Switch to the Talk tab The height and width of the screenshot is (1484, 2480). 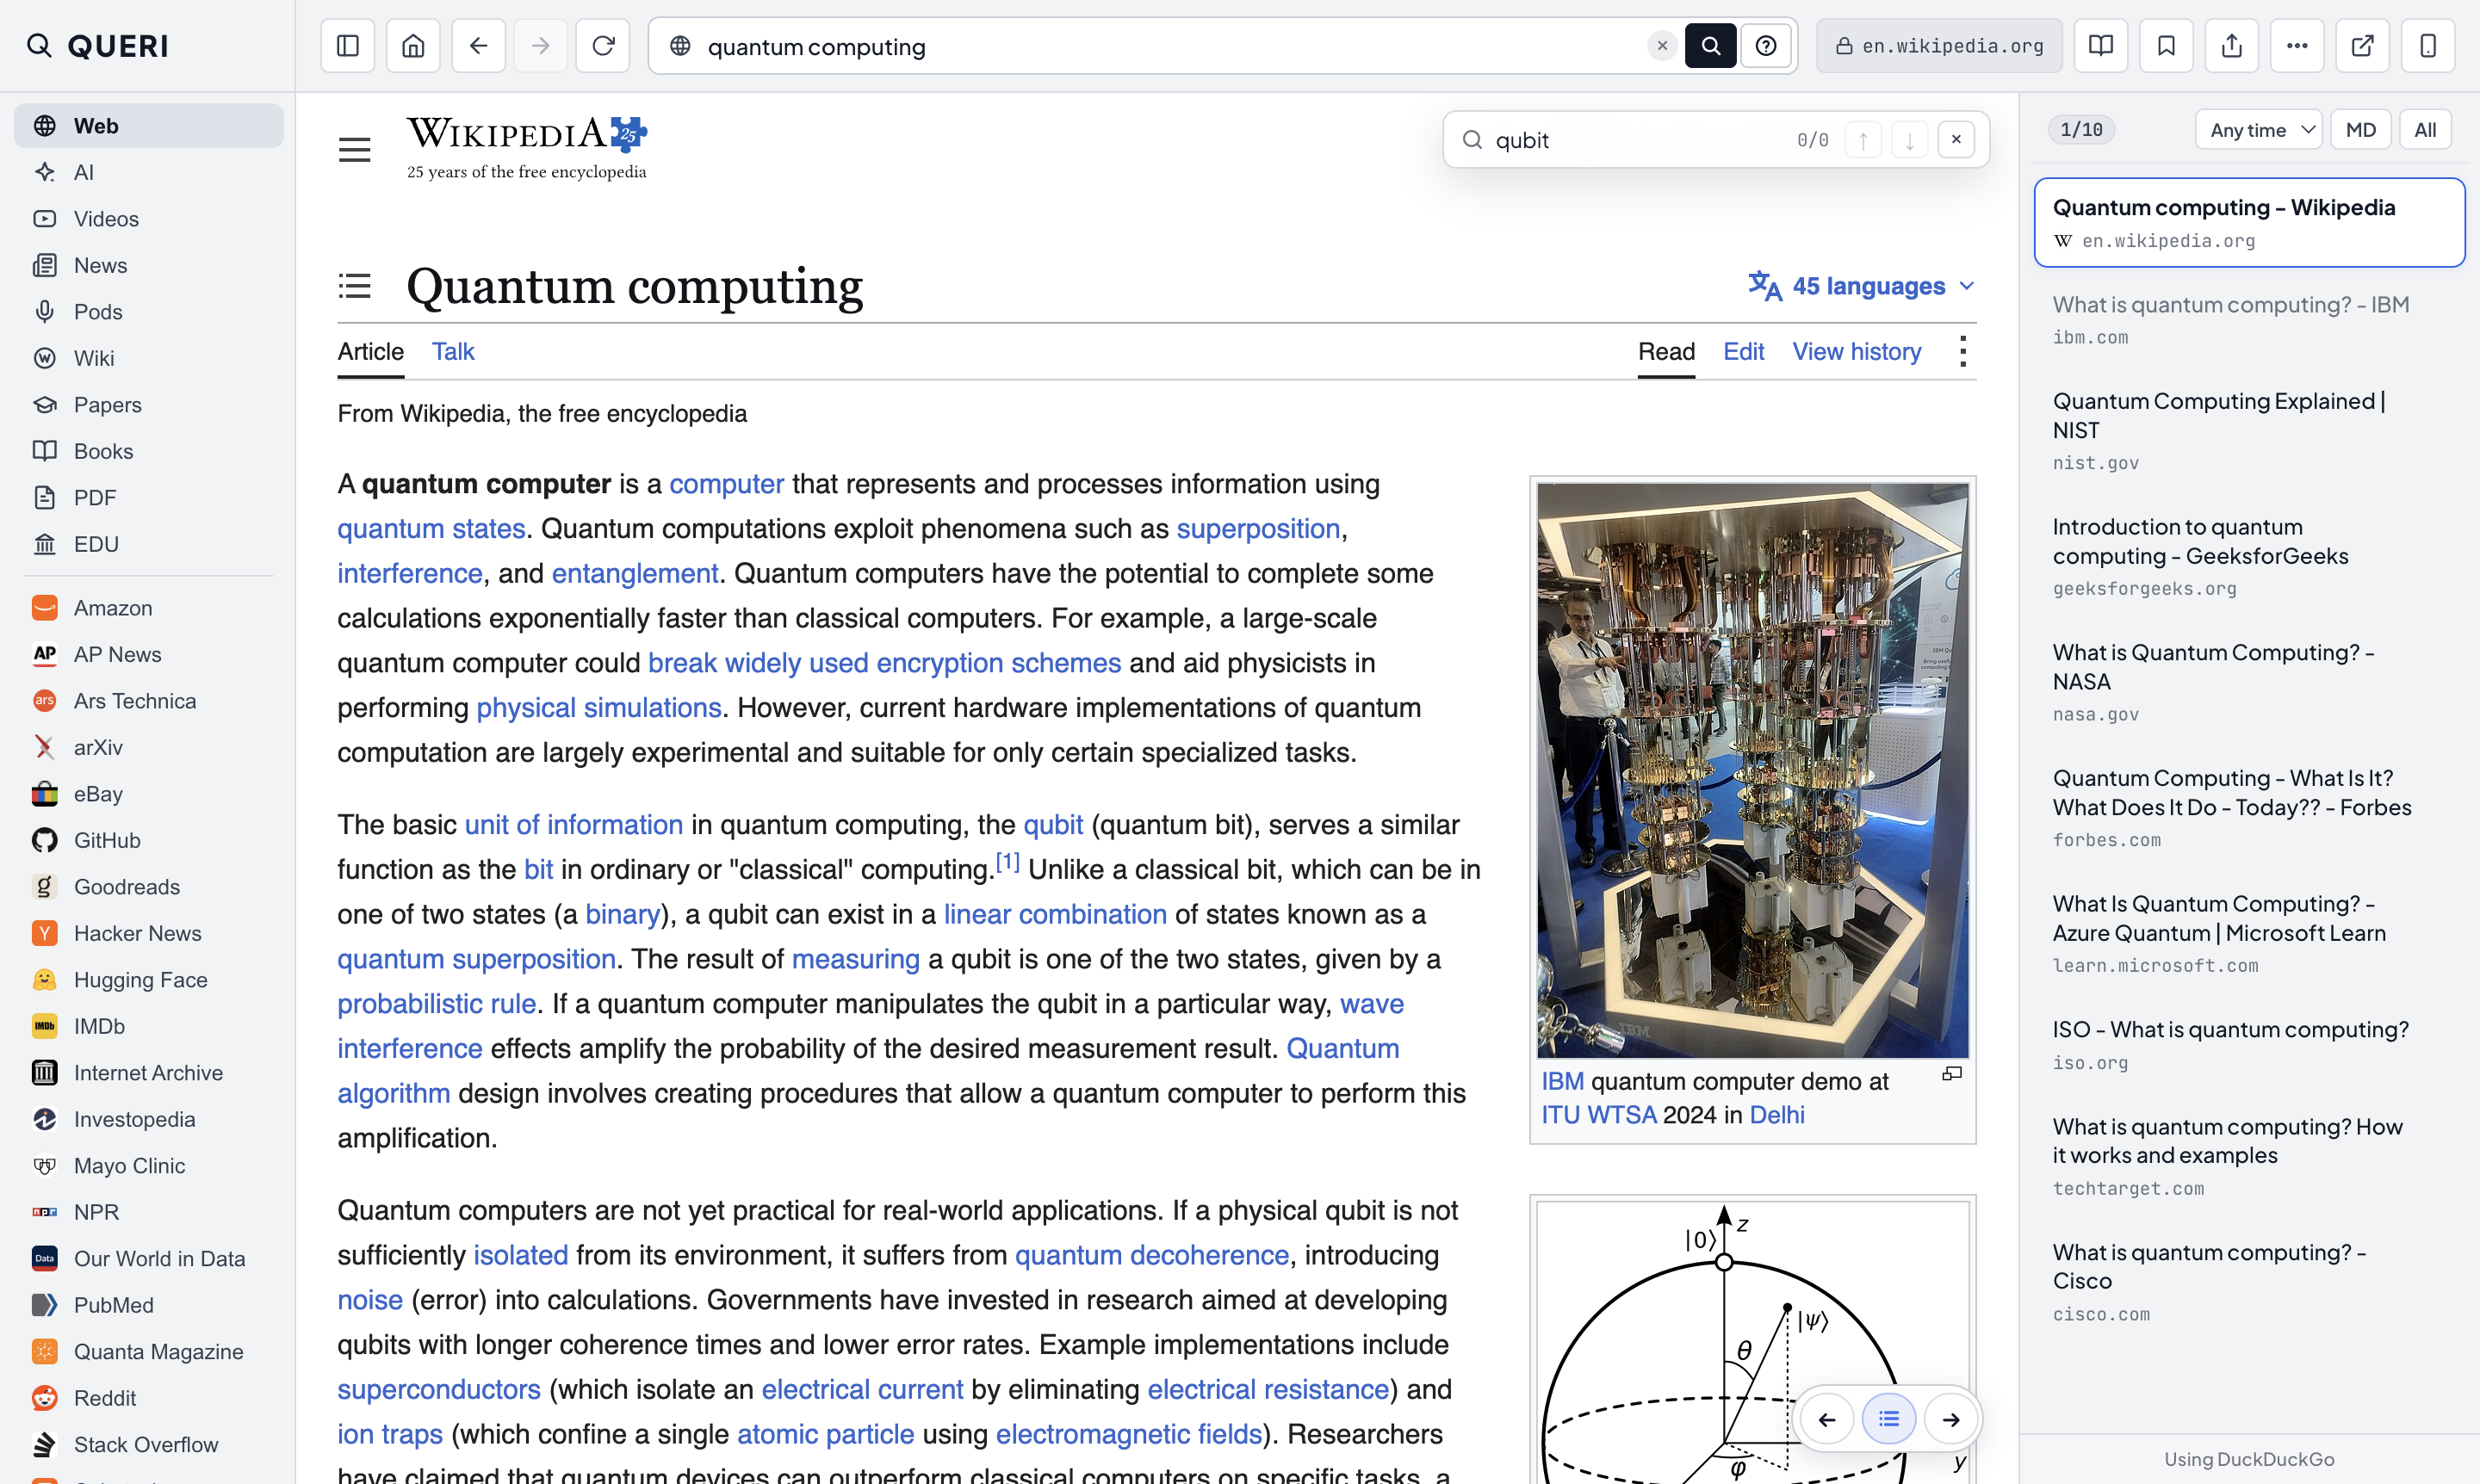click(453, 352)
